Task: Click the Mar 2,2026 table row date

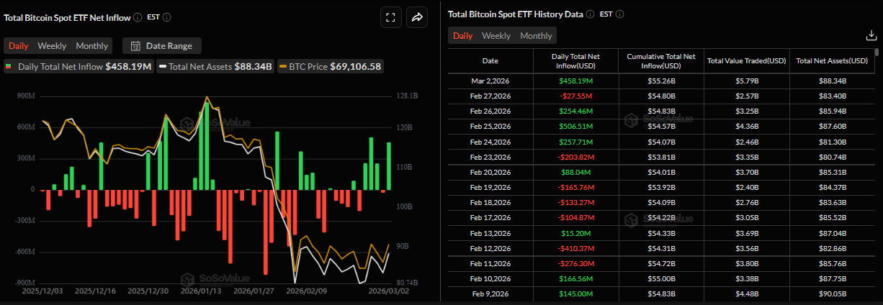Action: (x=490, y=81)
